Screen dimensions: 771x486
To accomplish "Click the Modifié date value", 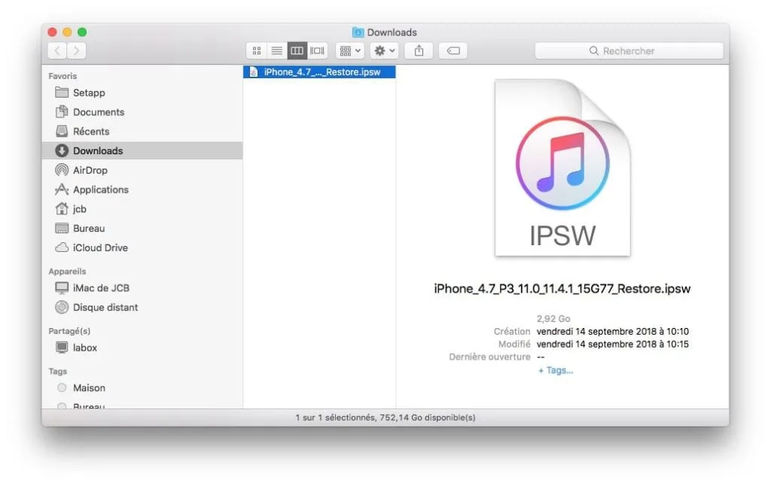I will (613, 345).
